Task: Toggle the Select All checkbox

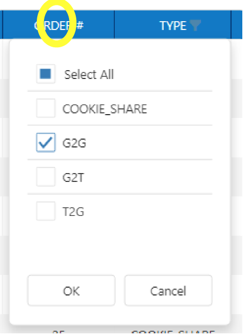Action: click(46, 74)
